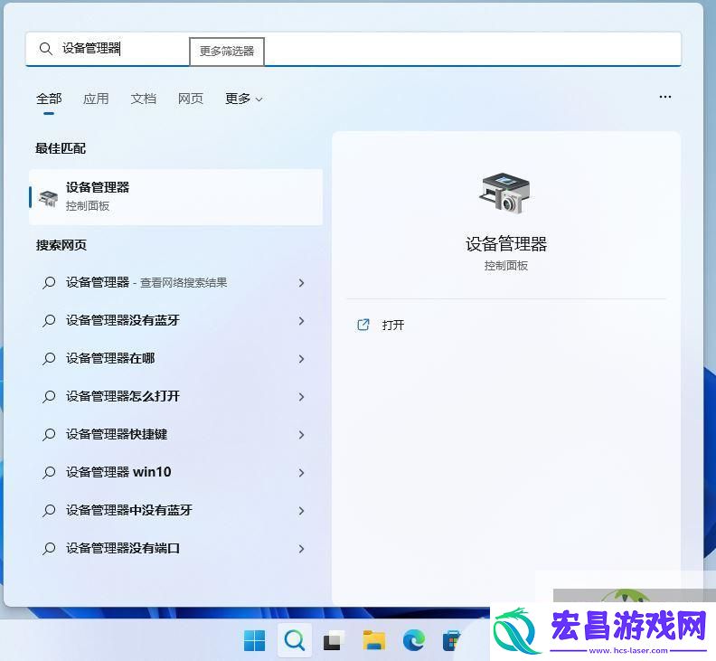Image resolution: width=716 pixels, height=661 pixels.
Task: Open File Explorer from the taskbar
Action: (374, 640)
